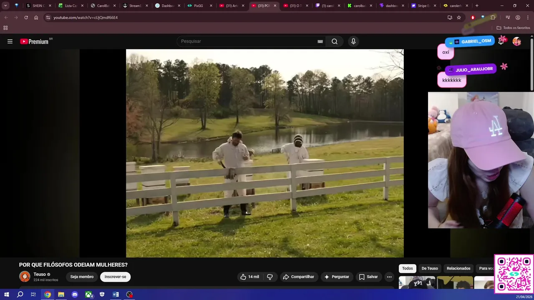Screen dimensions: 534x300
Task: Open the YouTube guide hamburger menu
Action: pos(10,41)
